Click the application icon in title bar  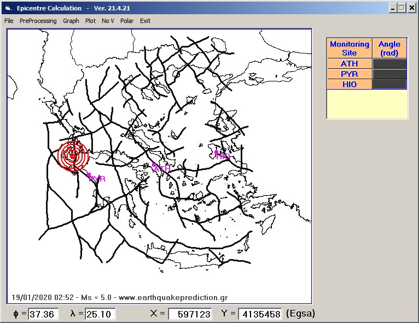8,8
